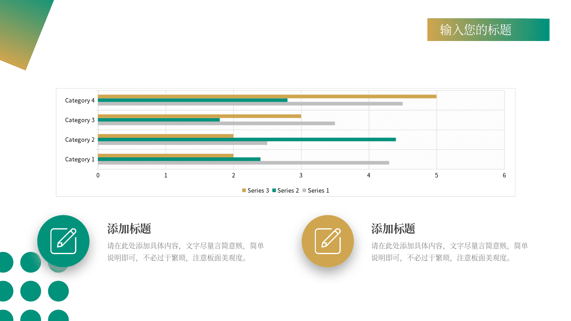The image size is (571, 321).
Task: Click the Category 3 gray Series 1 bar
Action: tap(216, 123)
